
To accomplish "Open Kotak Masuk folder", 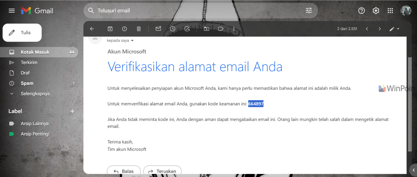I will click(39, 52).
